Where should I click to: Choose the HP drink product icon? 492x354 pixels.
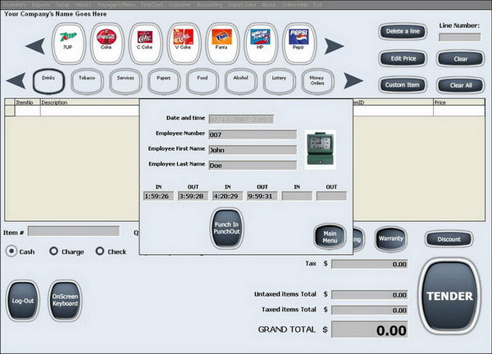click(x=261, y=43)
